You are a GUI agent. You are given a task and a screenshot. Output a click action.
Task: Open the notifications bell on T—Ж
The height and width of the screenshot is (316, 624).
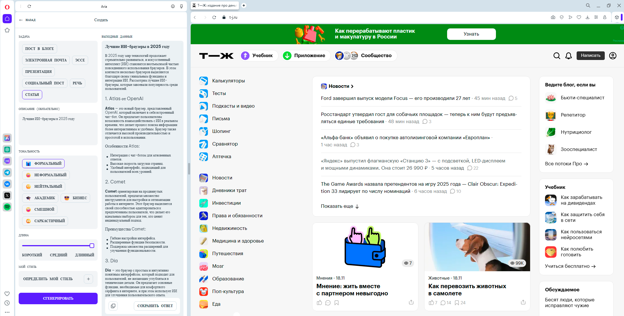pos(568,56)
